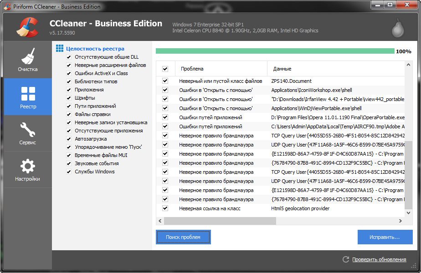421x273 pixels.
Task: Select the Неверная ссылка на класс row
Action: point(280,208)
